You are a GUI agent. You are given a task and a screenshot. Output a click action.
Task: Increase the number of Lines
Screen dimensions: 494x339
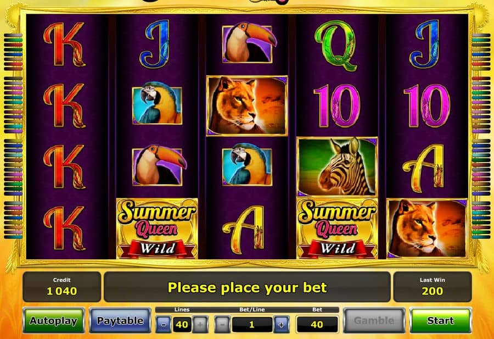pyautogui.click(x=200, y=325)
